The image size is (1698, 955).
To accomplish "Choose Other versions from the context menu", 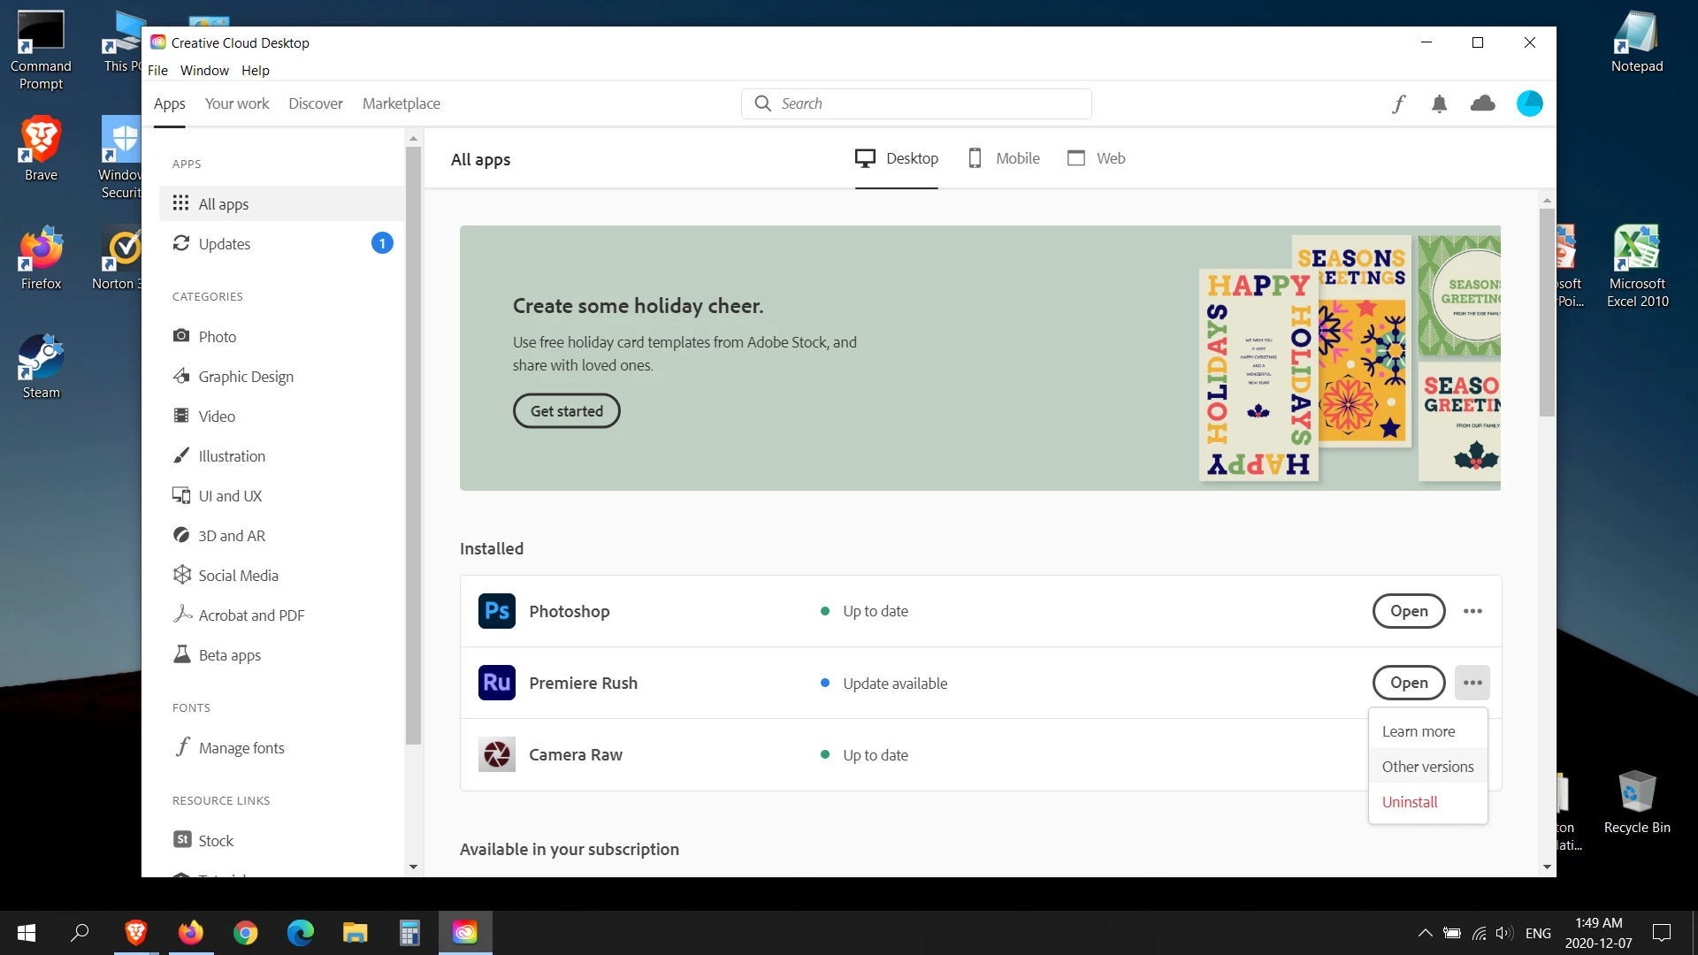I will tap(1427, 767).
